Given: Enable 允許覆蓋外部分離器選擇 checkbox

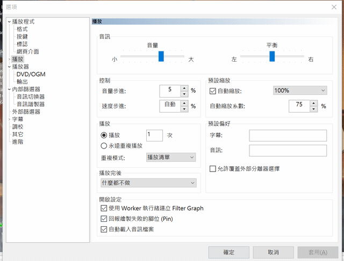Looking at the screenshot, I should [x=213, y=169].
